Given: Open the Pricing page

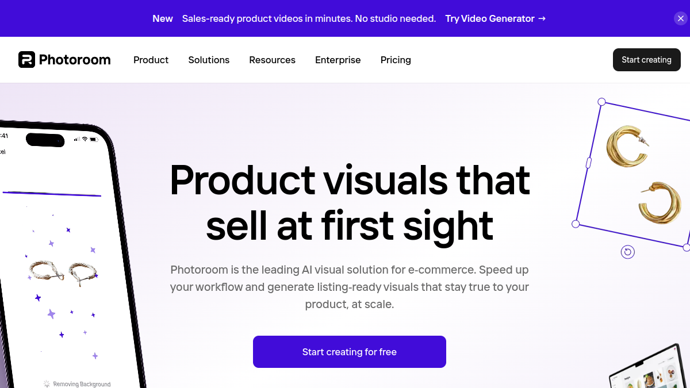Looking at the screenshot, I should [396, 60].
